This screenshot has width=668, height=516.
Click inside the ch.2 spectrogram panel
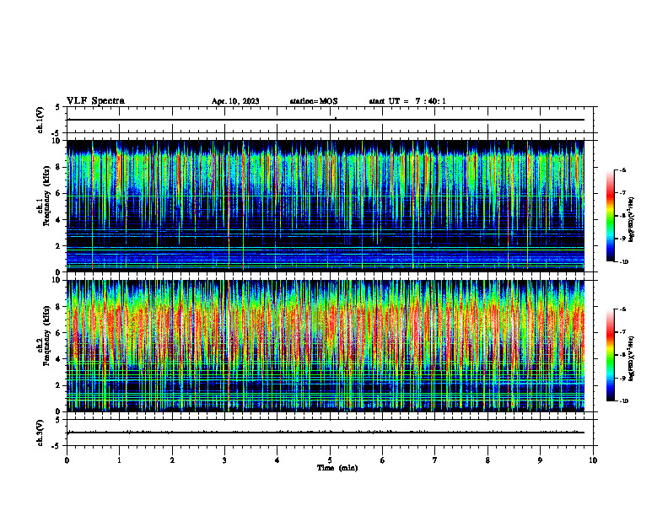pos(326,346)
